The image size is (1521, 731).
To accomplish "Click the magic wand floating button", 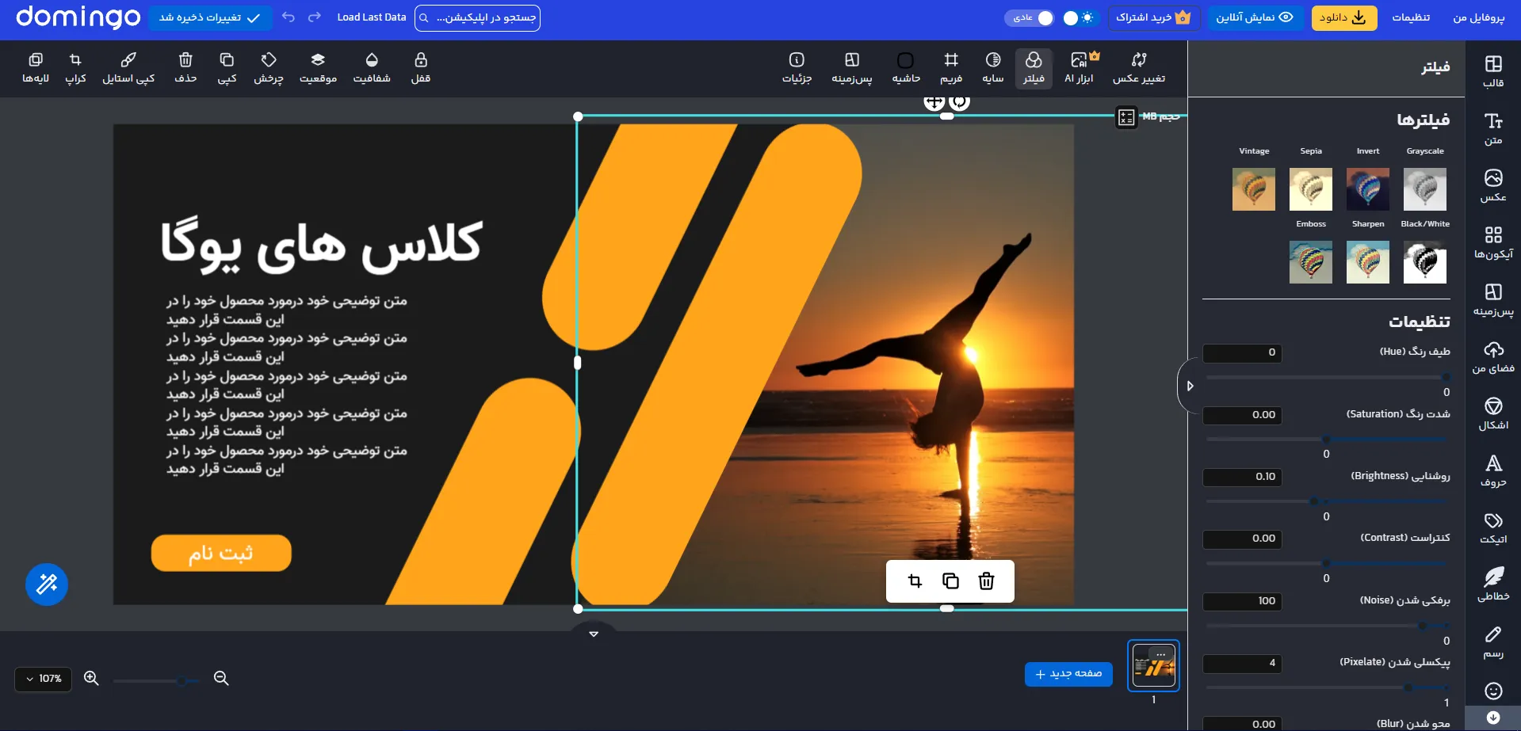I will 47,584.
